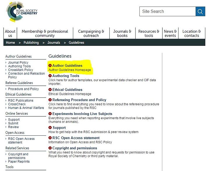
Task: Click RSC Publications in the sidebar
Action: [x=21, y=100]
